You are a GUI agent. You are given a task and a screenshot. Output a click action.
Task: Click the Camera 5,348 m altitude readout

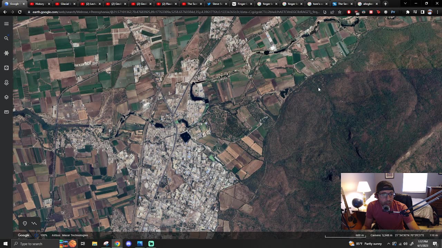(x=382, y=235)
